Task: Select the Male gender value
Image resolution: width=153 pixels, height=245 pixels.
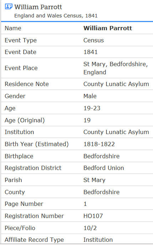Action: [90, 96]
